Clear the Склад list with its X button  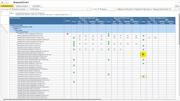point(179,9)
